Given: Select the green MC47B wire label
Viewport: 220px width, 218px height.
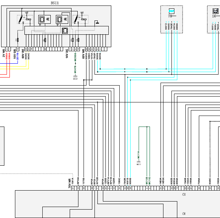Looking at the screenshot, I should click(76, 69).
